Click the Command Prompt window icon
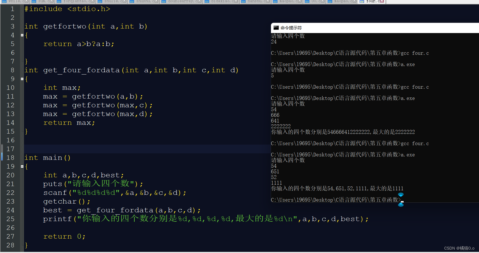Viewport: 479px width, 253px height. click(276, 28)
